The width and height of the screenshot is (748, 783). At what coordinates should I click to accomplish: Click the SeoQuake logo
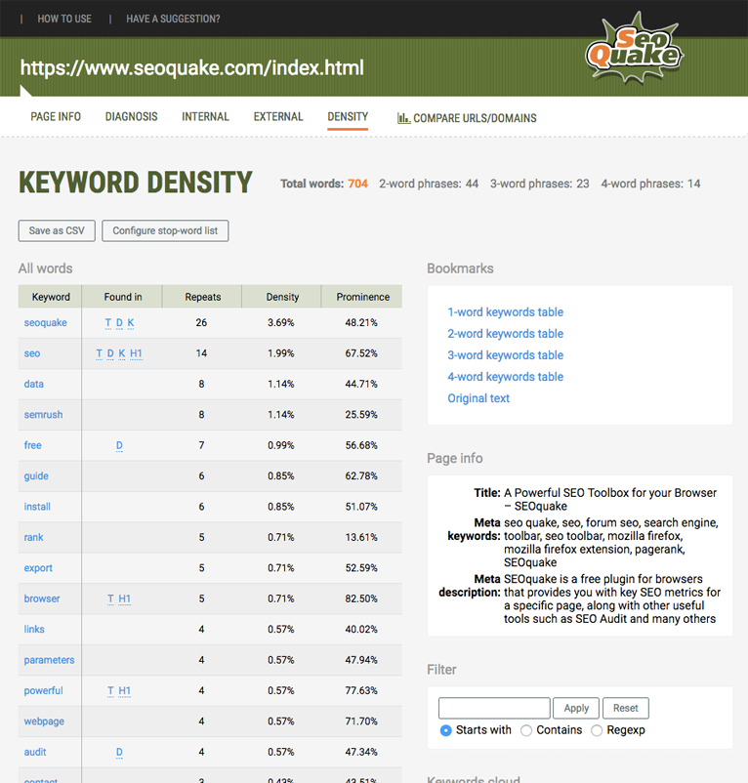(x=635, y=48)
